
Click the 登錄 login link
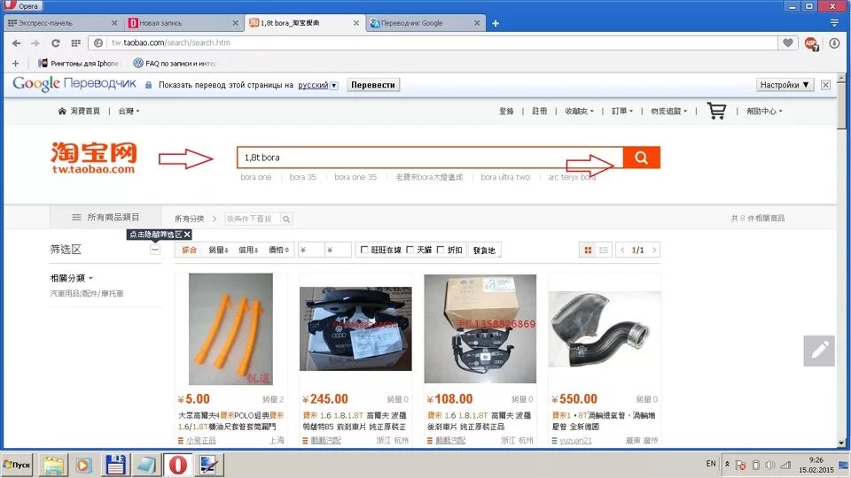tap(506, 111)
